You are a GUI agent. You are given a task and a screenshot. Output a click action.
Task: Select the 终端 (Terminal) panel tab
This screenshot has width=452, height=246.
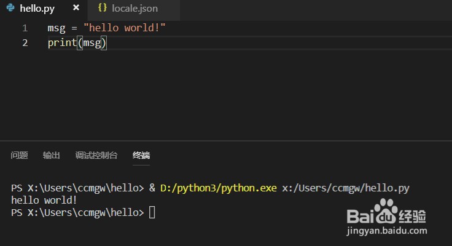pos(141,155)
